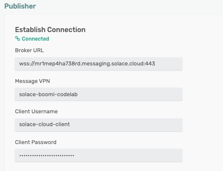Click the solace-cloud-client username value
The width and height of the screenshot is (223, 171).
coord(45,124)
